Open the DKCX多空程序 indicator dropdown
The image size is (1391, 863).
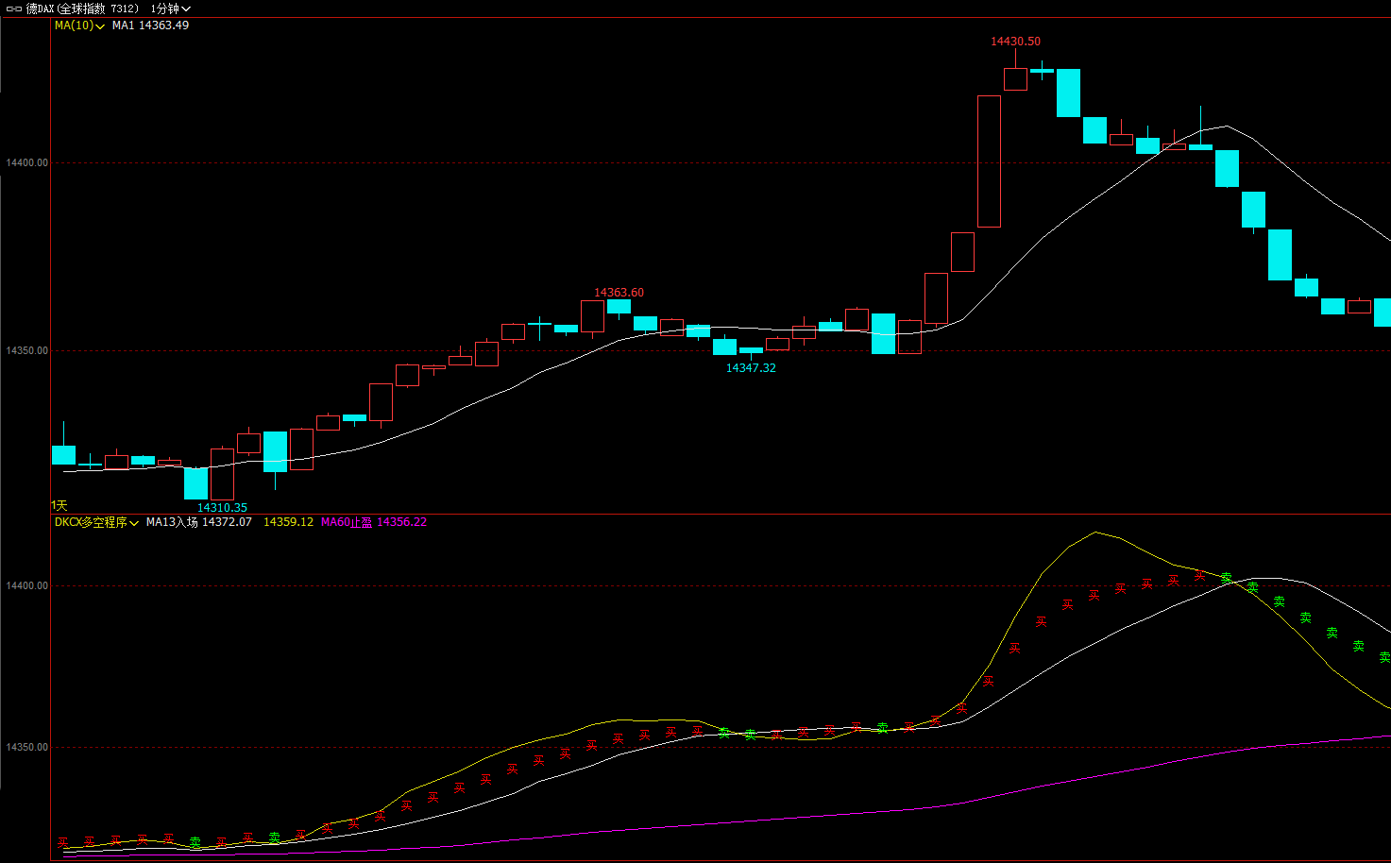coord(96,522)
